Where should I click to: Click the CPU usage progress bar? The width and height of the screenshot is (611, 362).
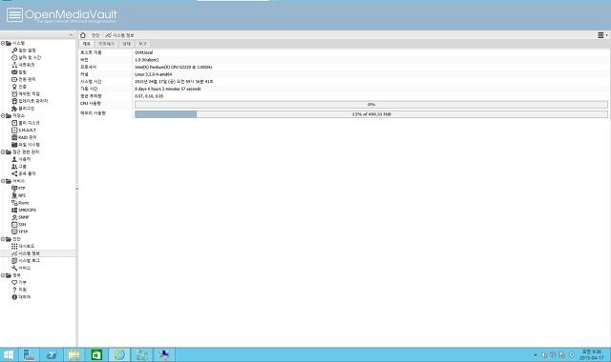[371, 105]
